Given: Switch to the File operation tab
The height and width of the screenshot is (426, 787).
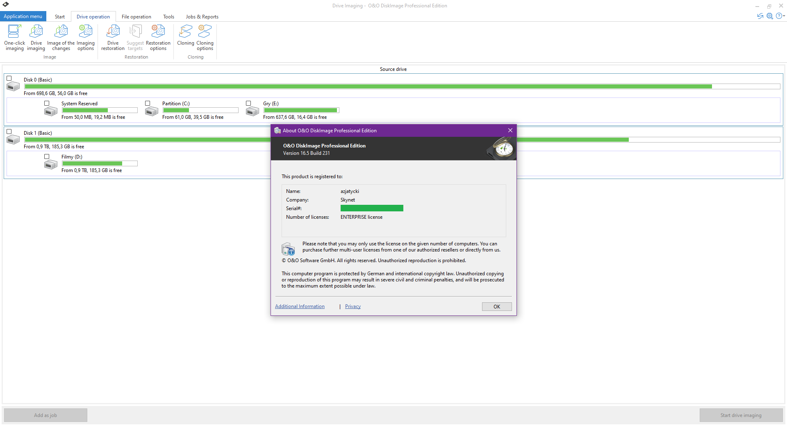Looking at the screenshot, I should click(x=136, y=17).
